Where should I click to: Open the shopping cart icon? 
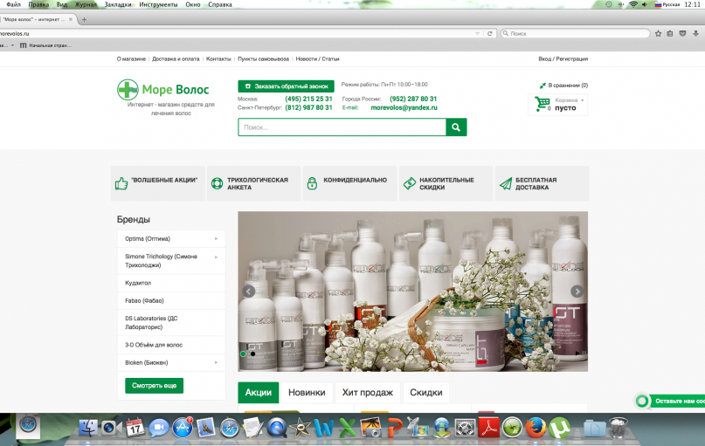pyautogui.click(x=543, y=104)
